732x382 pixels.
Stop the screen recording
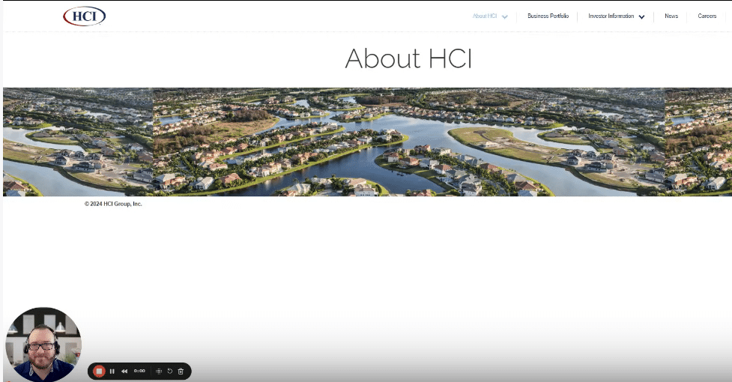(x=99, y=372)
